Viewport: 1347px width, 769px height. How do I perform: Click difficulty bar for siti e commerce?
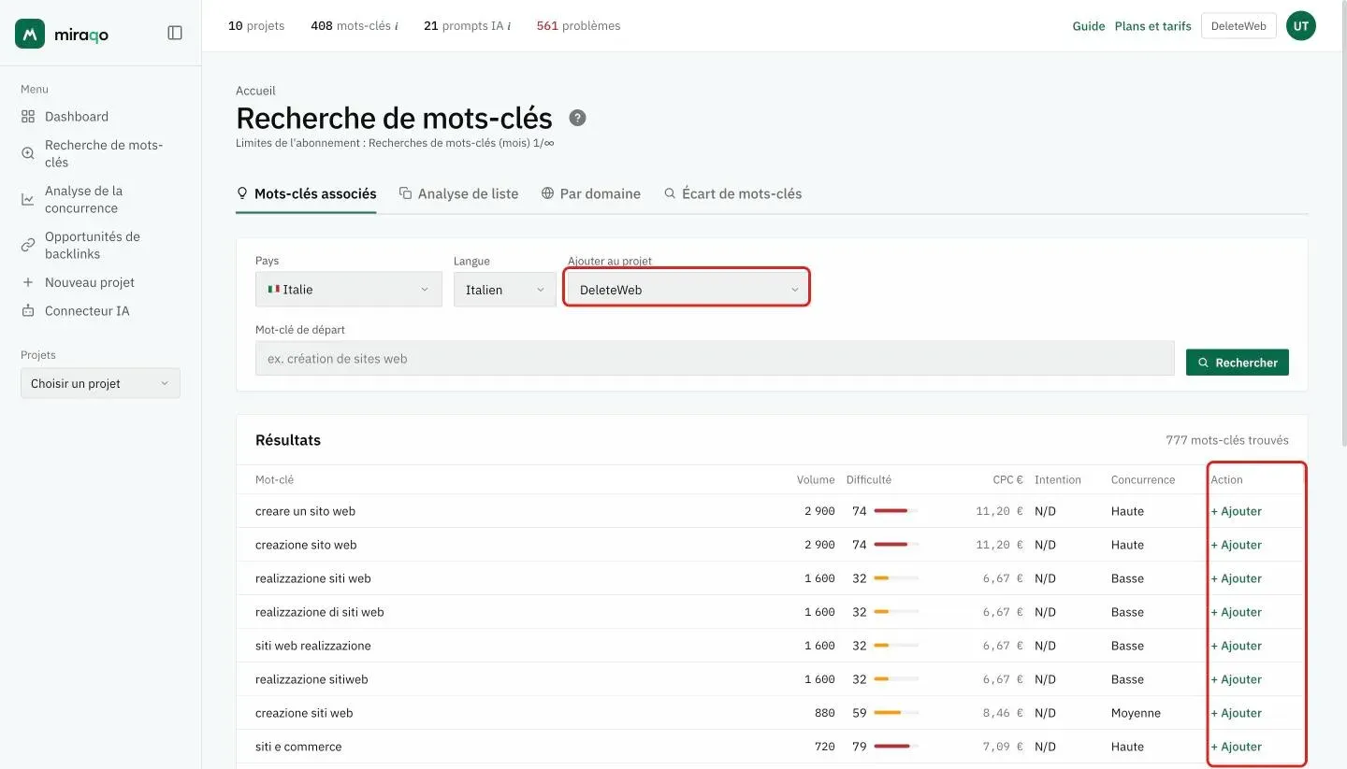click(896, 747)
